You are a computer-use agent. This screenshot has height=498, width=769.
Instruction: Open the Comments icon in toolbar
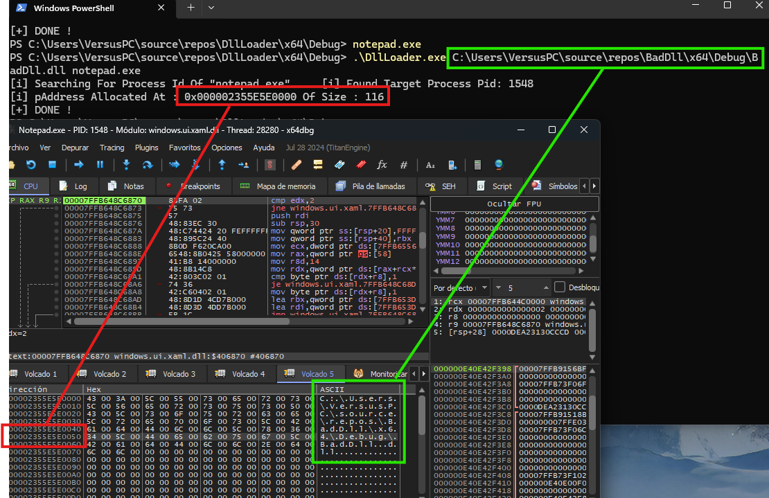[318, 165]
